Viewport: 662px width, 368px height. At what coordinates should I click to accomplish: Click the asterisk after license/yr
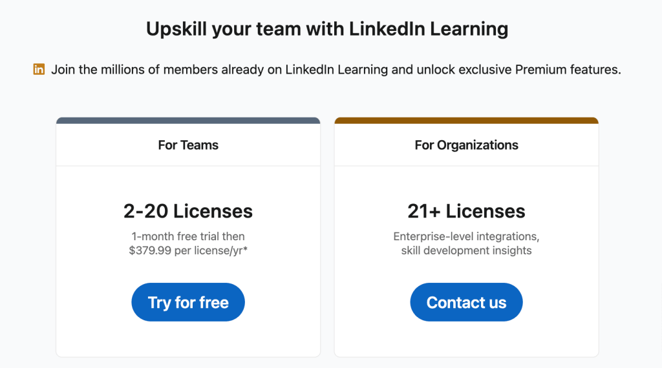[x=245, y=248]
